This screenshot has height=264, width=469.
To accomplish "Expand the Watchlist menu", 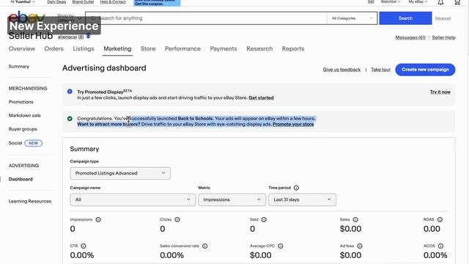I will point(391,1).
